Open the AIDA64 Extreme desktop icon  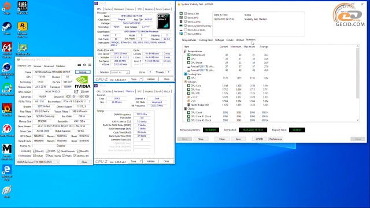7,50
